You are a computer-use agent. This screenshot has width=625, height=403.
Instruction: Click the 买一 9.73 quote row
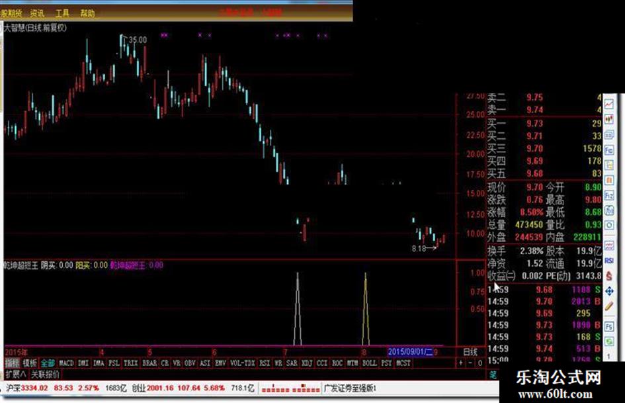click(544, 124)
